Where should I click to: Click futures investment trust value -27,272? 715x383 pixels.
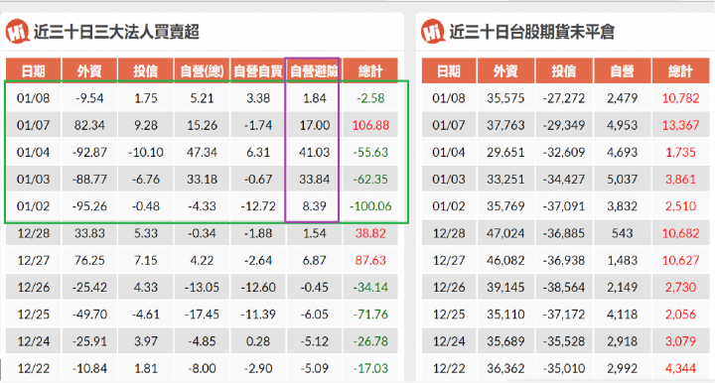564,98
